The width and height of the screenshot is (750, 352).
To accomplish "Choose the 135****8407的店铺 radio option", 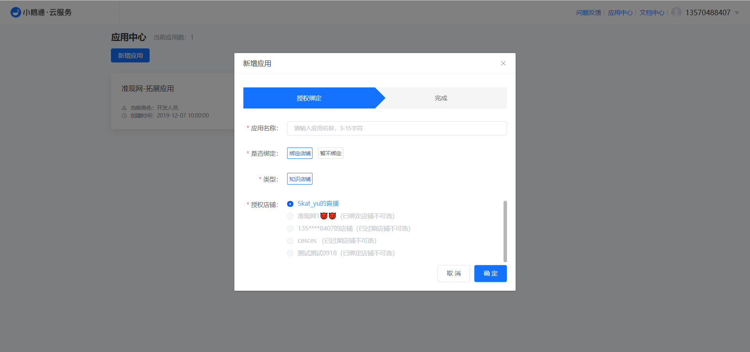I will click(x=290, y=229).
